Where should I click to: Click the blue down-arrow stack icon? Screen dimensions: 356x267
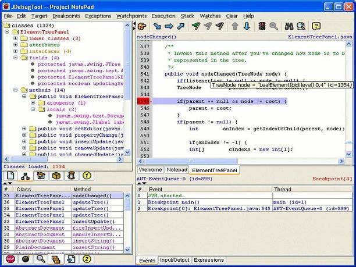tap(247, 26)
